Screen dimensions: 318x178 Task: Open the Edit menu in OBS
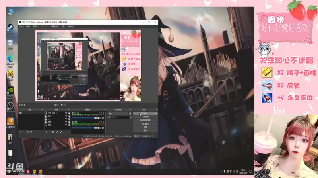[28, 27]
